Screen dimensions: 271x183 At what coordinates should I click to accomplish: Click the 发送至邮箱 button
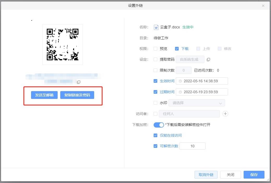[44, 95]
